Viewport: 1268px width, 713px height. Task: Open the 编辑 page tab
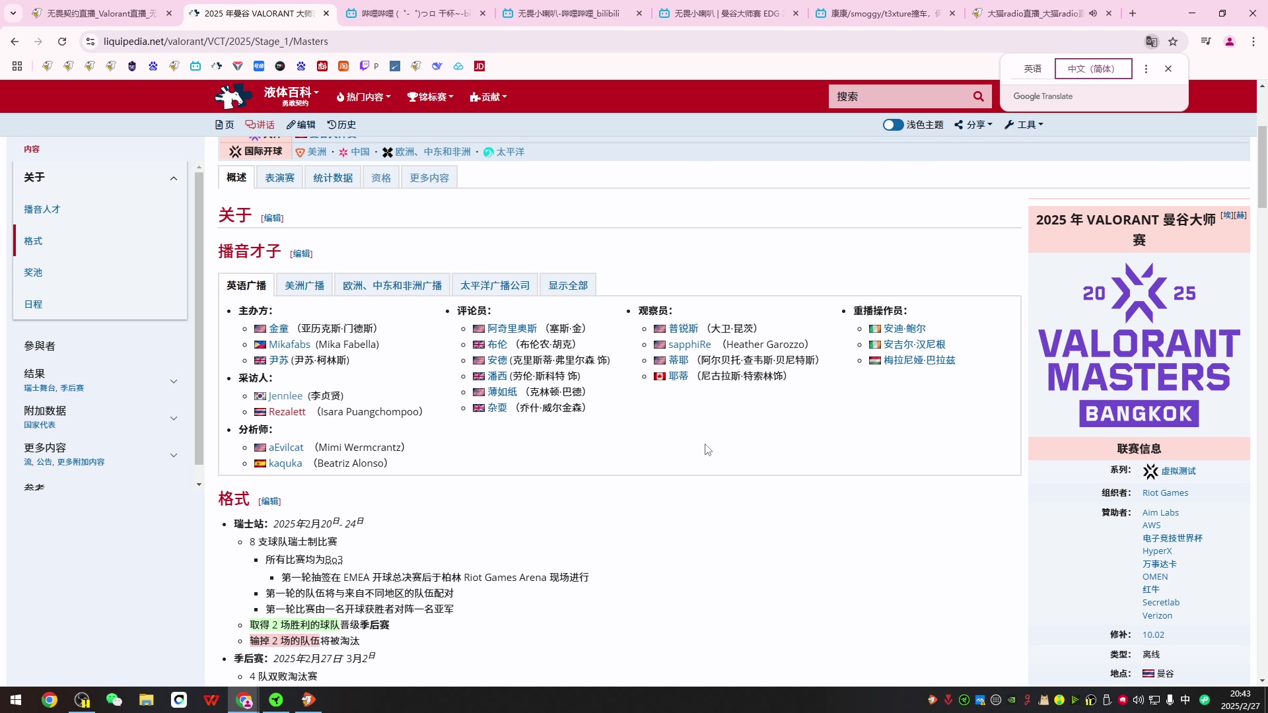[x=301, y=125]
